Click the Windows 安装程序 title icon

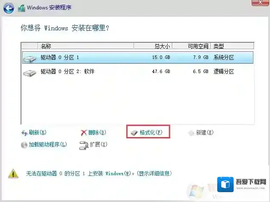tap(21, 8)
